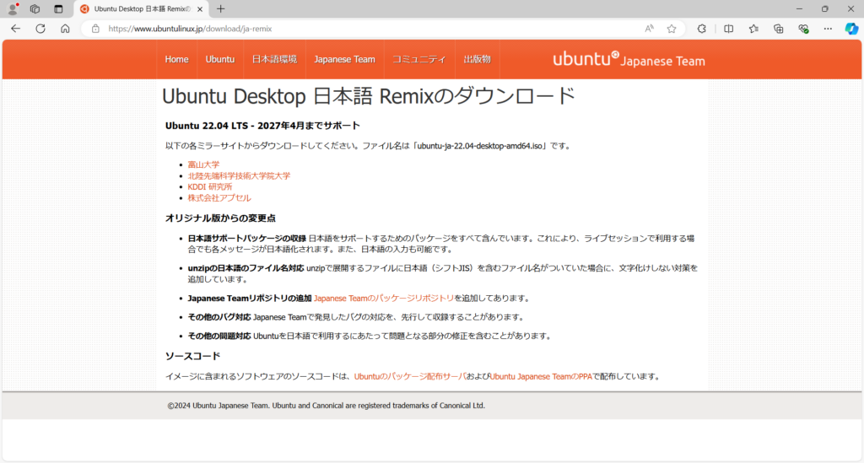
Task: Open the Home menu item
Action: click(x=176, y=60)
